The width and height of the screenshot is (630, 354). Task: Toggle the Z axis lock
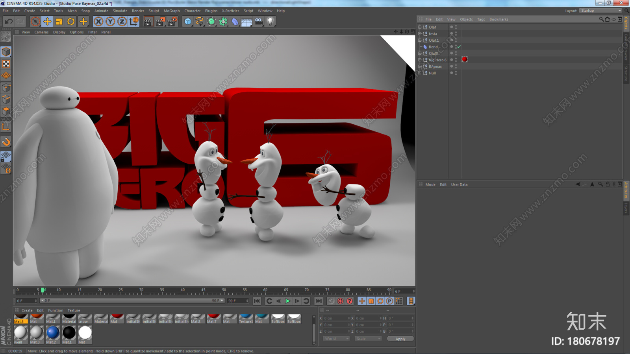tap(122, 21)
